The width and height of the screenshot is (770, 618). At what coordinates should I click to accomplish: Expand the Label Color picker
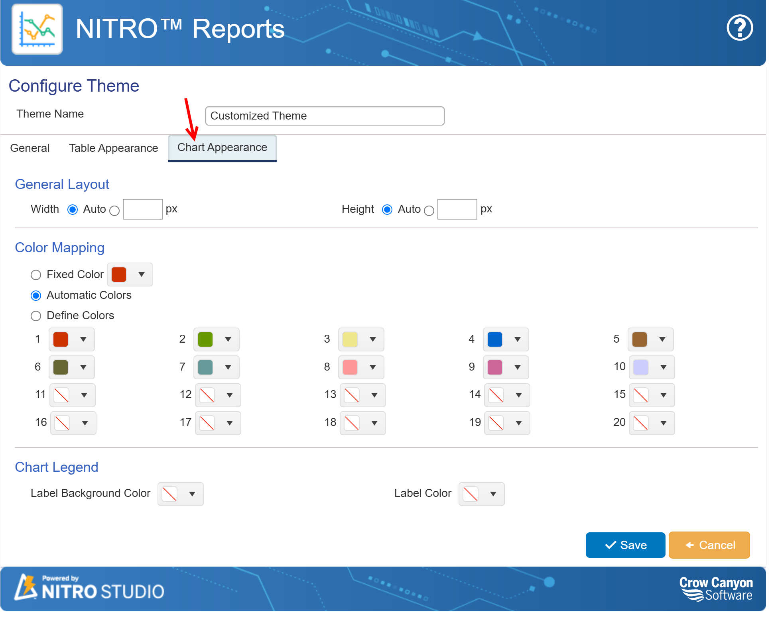493,494
